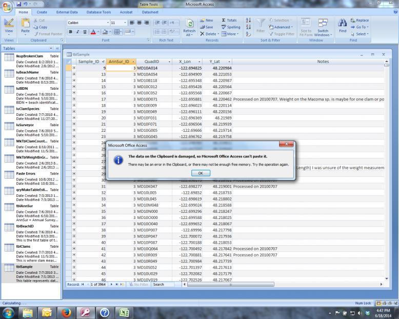Screen dimensions: 399x319
Task: Click the font color A icon
Action: (93, 32)
